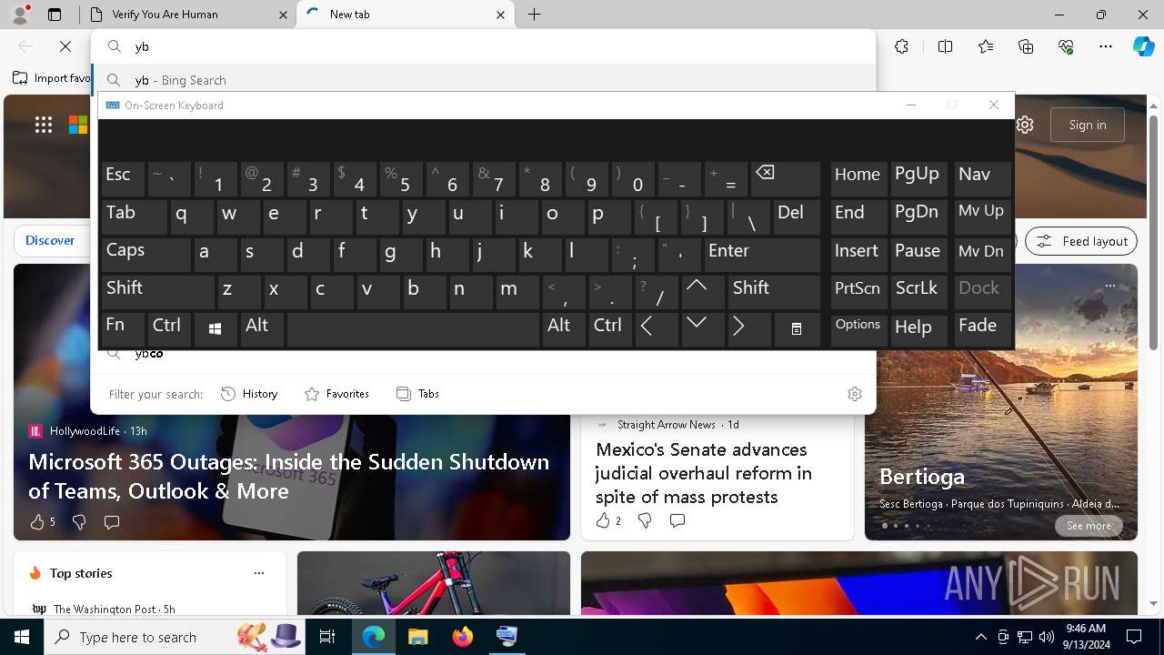1164x655 pixels.
Task: Toggle the Nav key on keyboard
Action: [x=982, y=179]
